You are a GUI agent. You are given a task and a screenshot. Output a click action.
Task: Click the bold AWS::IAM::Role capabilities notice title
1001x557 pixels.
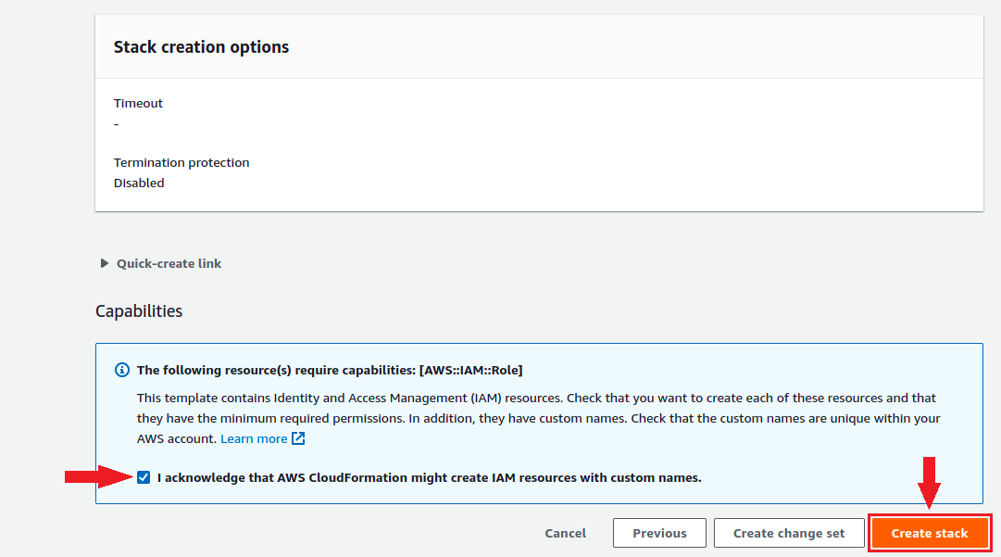[x=330, y=370]
